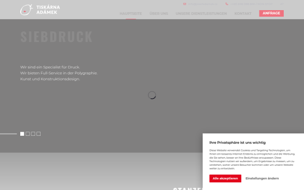The width and height of the screenshot is (304, 190).
Task: Click text 'Wir bieten Full-Service in der Polygraphie.'
Action: tap(59, 73)
